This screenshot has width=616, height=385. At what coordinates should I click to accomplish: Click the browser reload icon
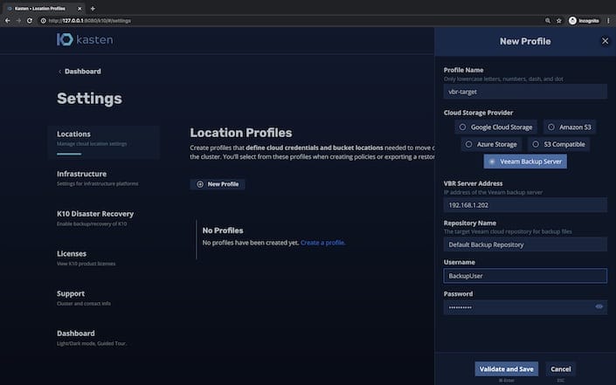[30, 19]
